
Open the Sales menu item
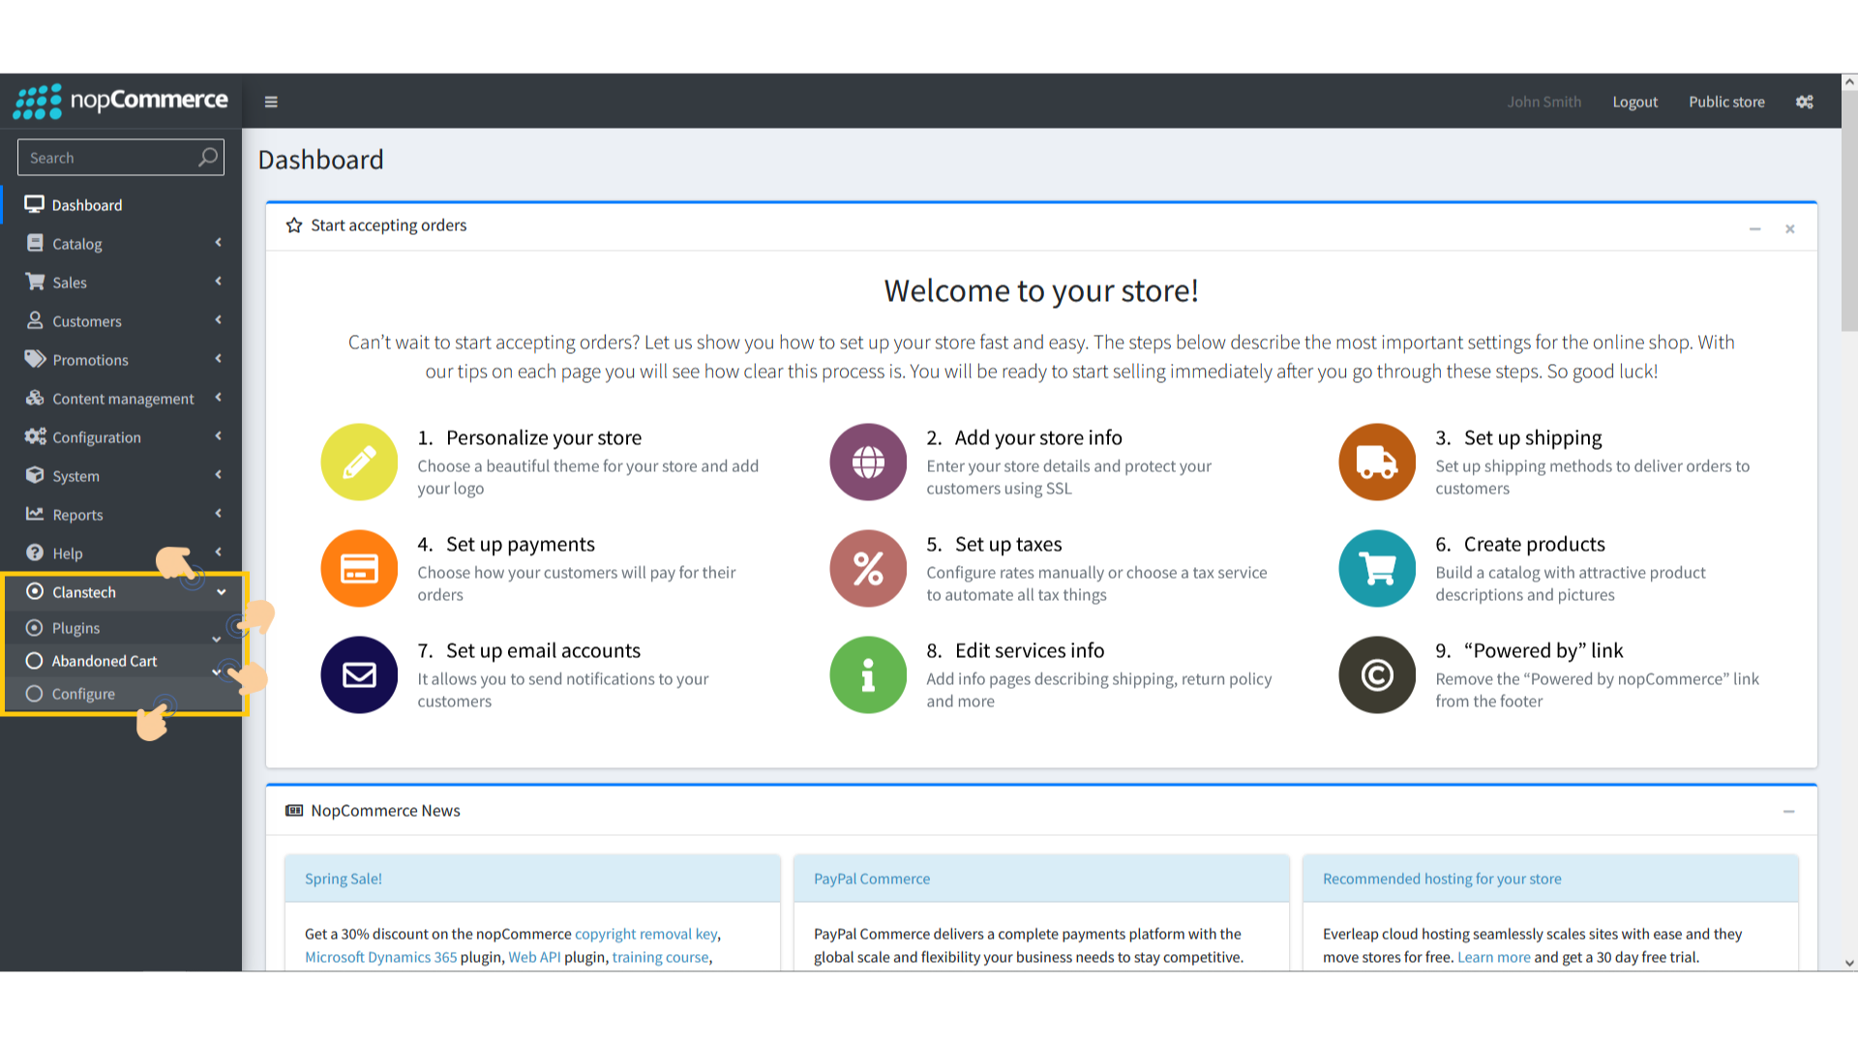[70, 283]
